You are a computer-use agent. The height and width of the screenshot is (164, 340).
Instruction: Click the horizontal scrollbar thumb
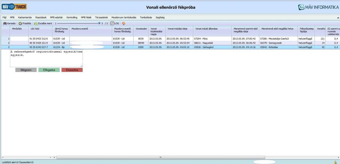point(160,157)
